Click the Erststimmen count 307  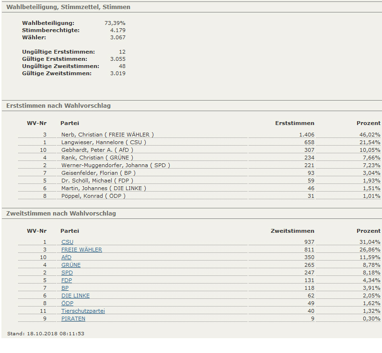(310, 150)
